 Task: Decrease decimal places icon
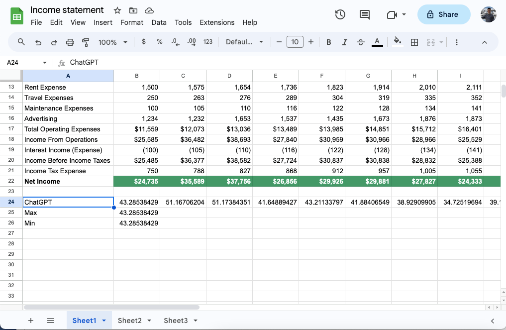click(175, 42)
